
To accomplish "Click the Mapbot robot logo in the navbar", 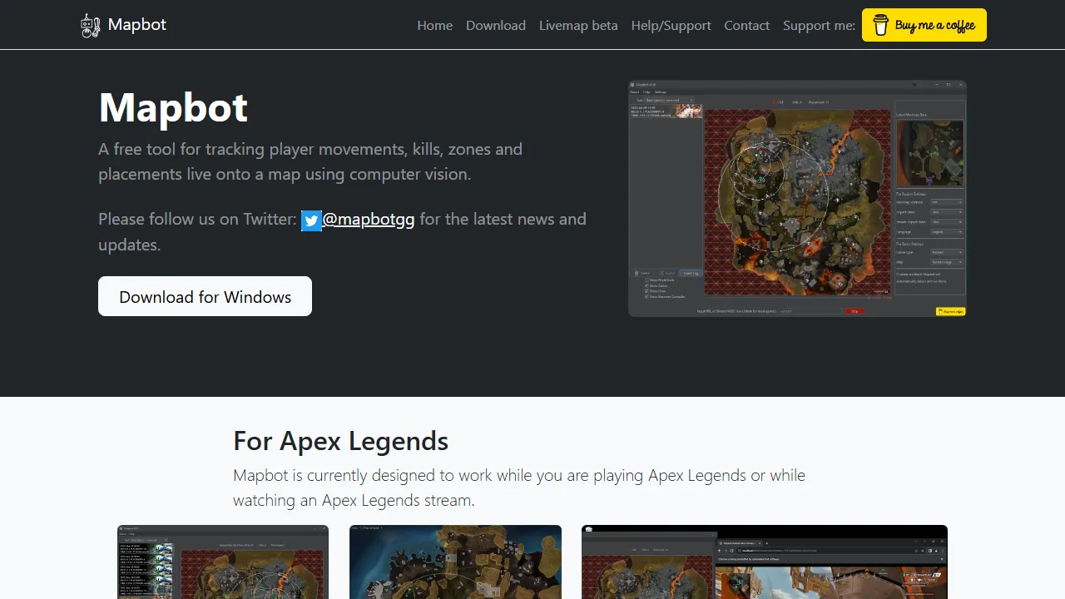I will [x=90, y=24].
